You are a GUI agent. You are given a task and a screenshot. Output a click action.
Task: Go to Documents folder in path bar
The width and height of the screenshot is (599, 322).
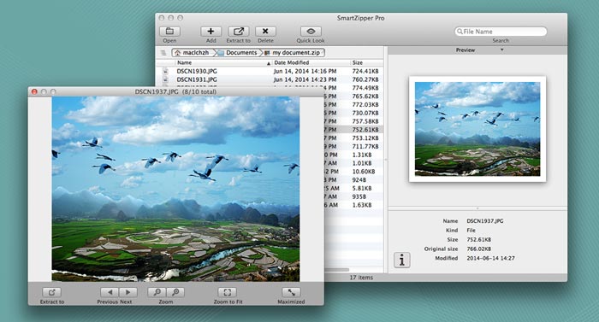coord(238,53)
